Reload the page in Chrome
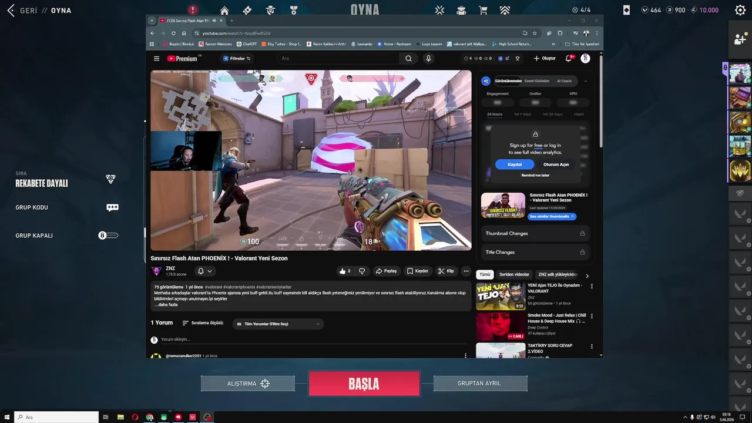The width and height of the screenshot is (752, 423). [x=173, y=33]
